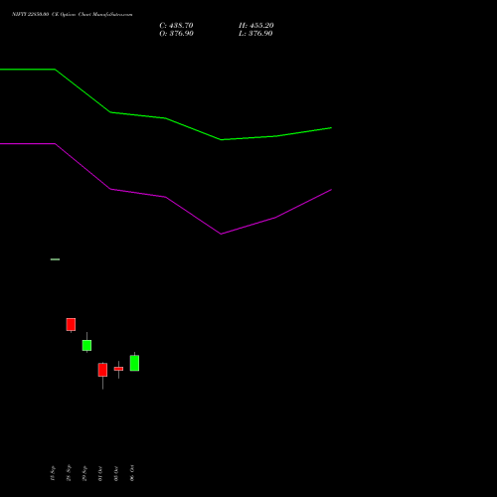The image size is (497, 497).
Task: Select the green candle on 29 Sep
Action: click(86, 345)
